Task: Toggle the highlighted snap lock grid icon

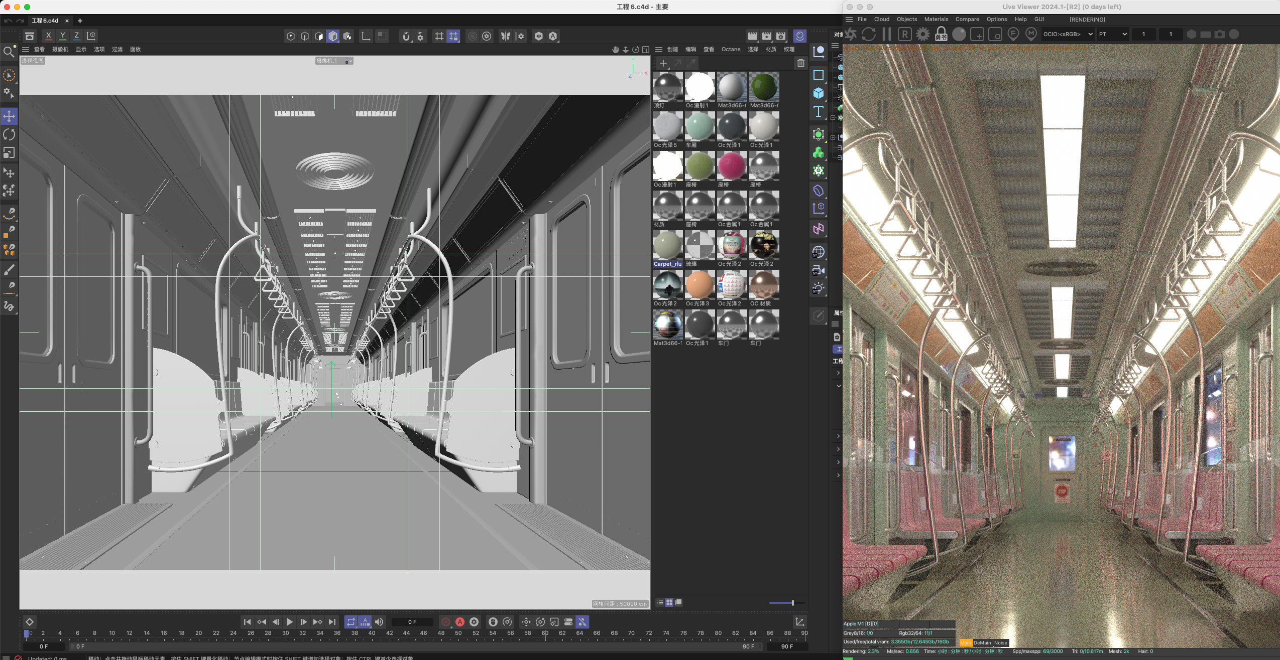Action: 453,36
